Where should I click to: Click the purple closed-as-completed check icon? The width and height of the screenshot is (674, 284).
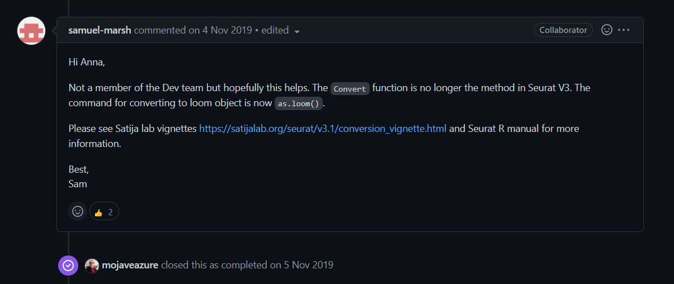pyautogui.click(x=68, y=265)
